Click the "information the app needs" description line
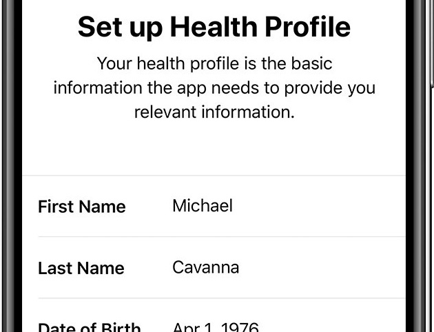434x332 pixels. [214, 88]
